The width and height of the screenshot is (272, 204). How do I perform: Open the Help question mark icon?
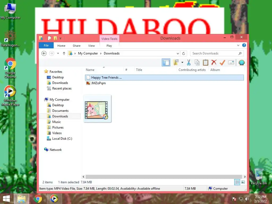coord(244,45)
